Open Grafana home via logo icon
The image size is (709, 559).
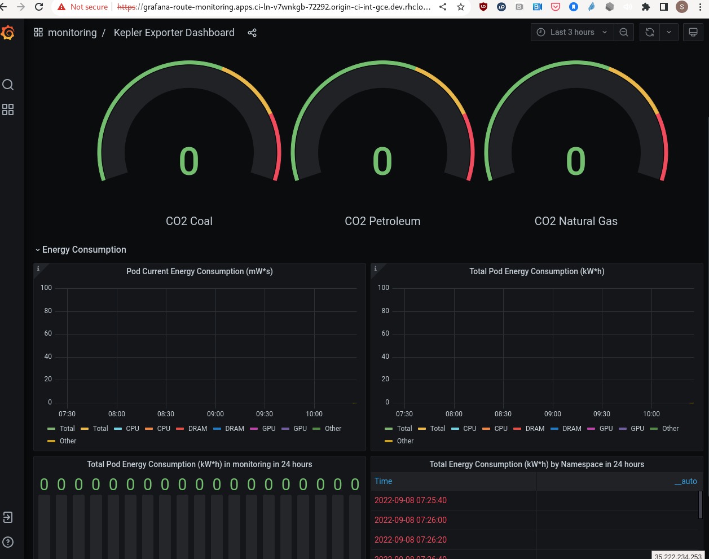point(8,33)
